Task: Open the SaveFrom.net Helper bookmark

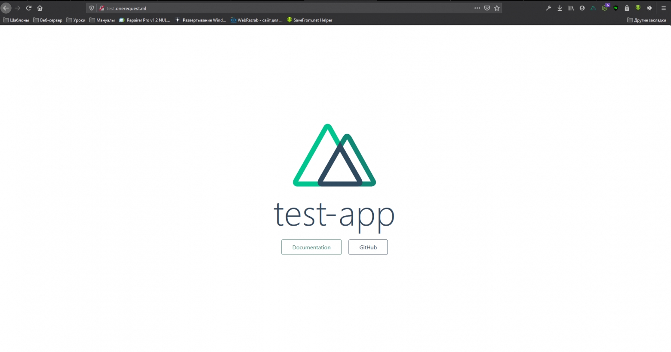Action: (x=310, y=20)
